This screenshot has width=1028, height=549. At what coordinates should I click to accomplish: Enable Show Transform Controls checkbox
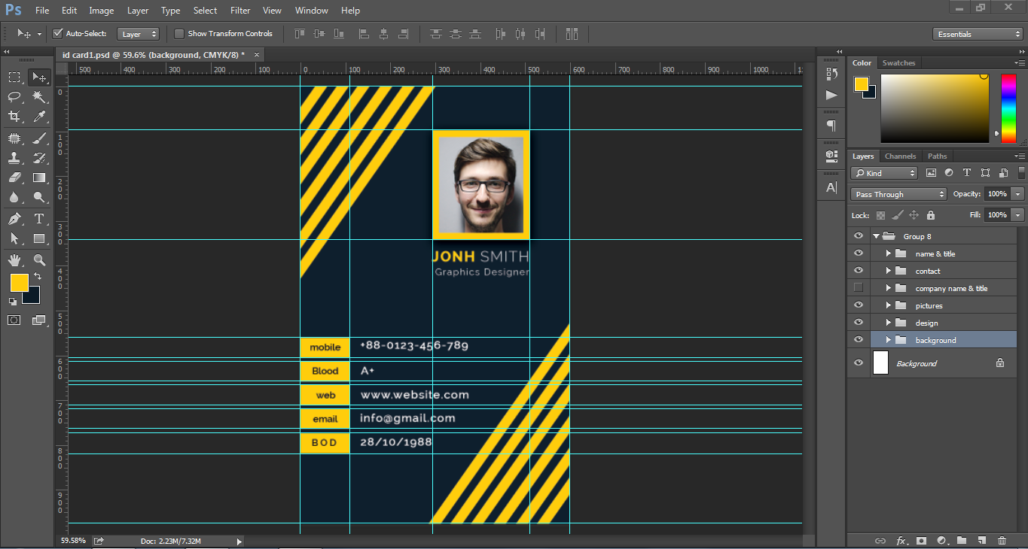tap(179, 34)
